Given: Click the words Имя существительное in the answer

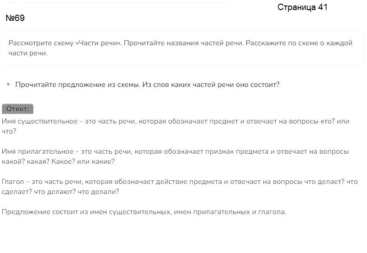Looking at the screenshot, I should click(40, 121).
